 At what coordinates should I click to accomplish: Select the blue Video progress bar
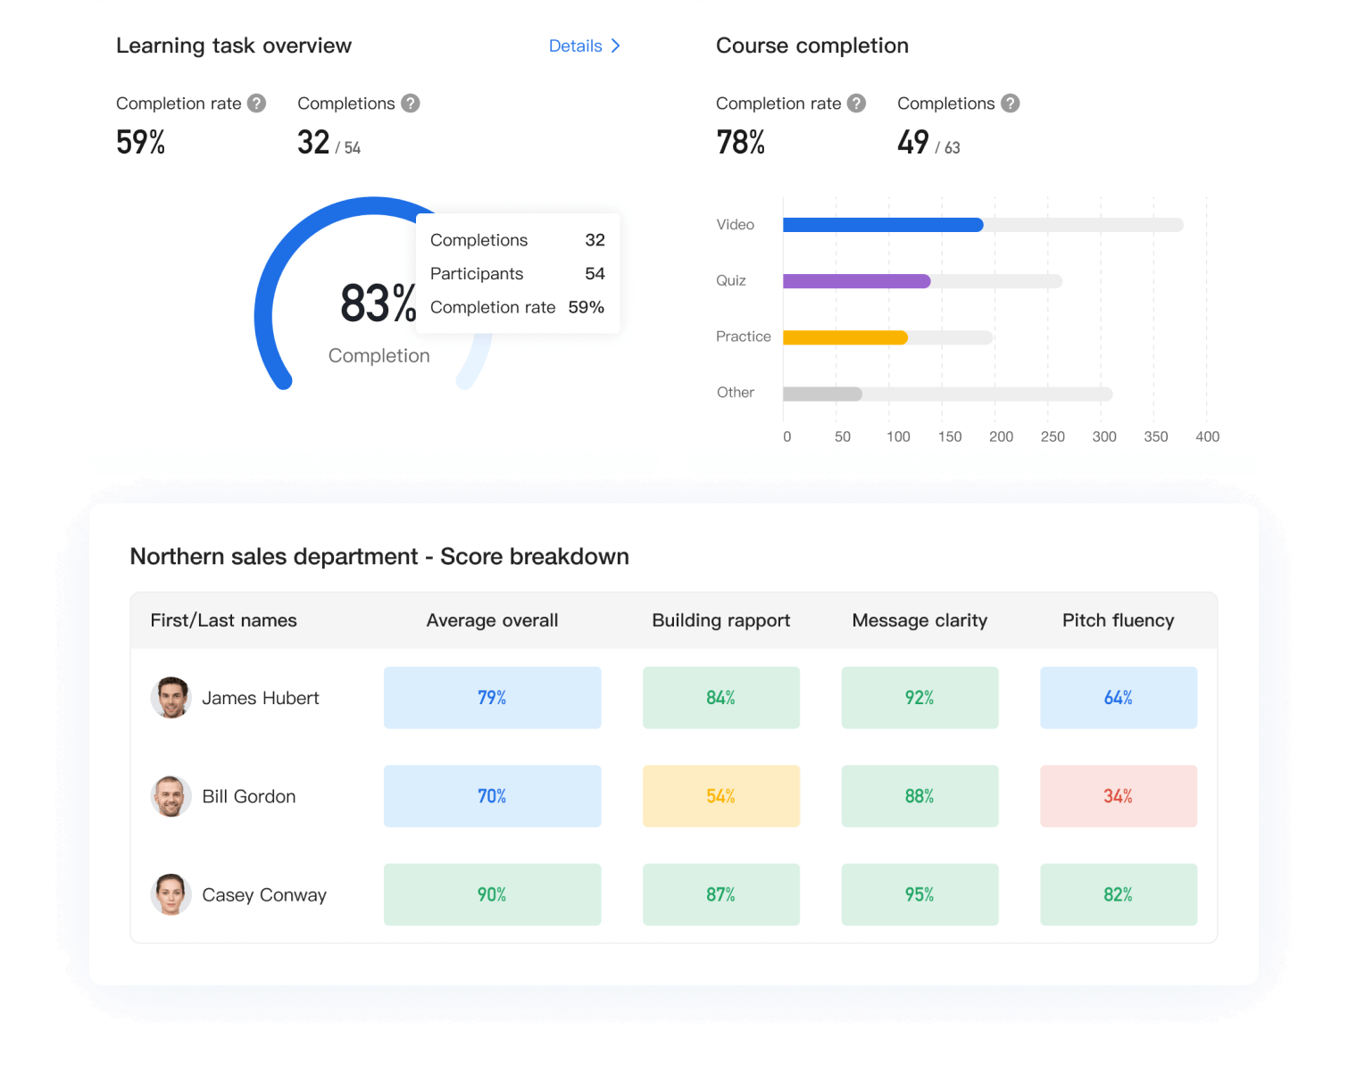pos(882,225)
